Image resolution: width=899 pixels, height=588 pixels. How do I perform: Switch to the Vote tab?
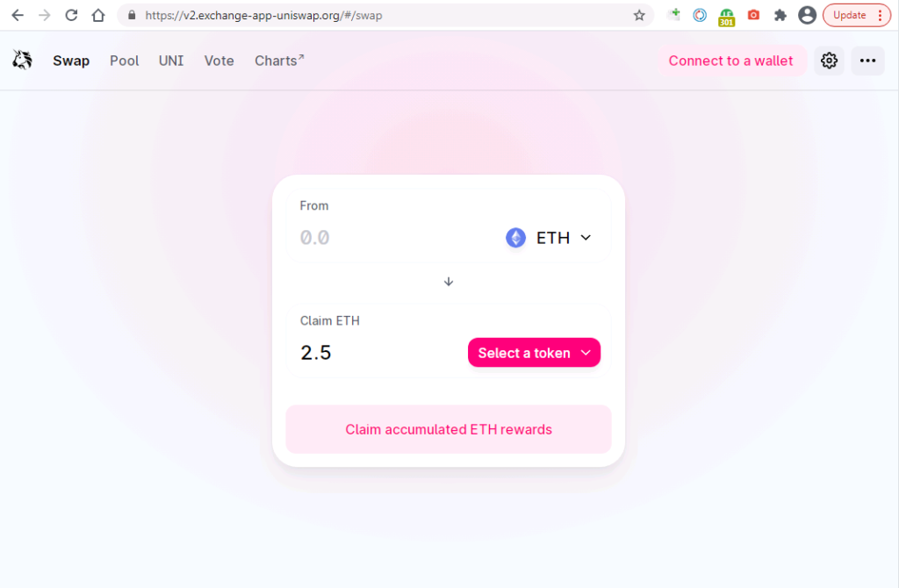[219, 61]
